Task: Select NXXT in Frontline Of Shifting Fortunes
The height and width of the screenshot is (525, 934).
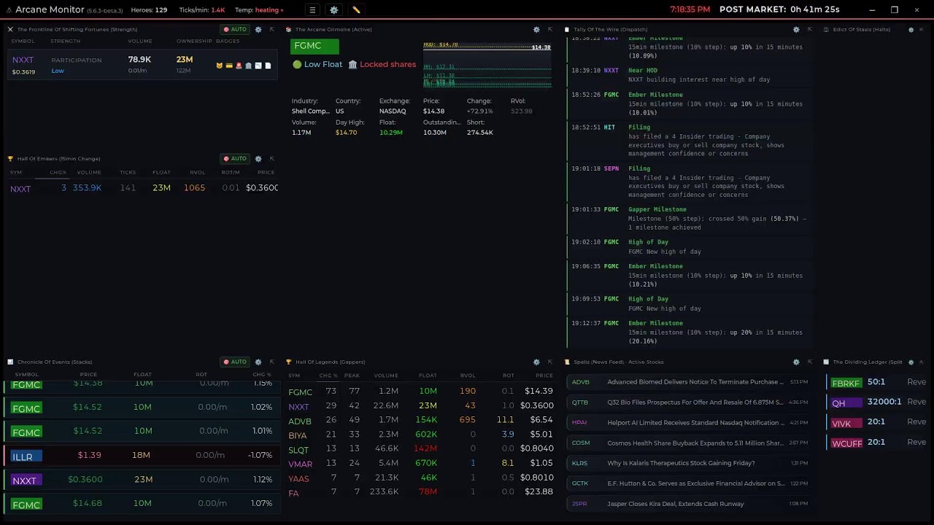Action: pyautogui.click(x=23, y=60)
